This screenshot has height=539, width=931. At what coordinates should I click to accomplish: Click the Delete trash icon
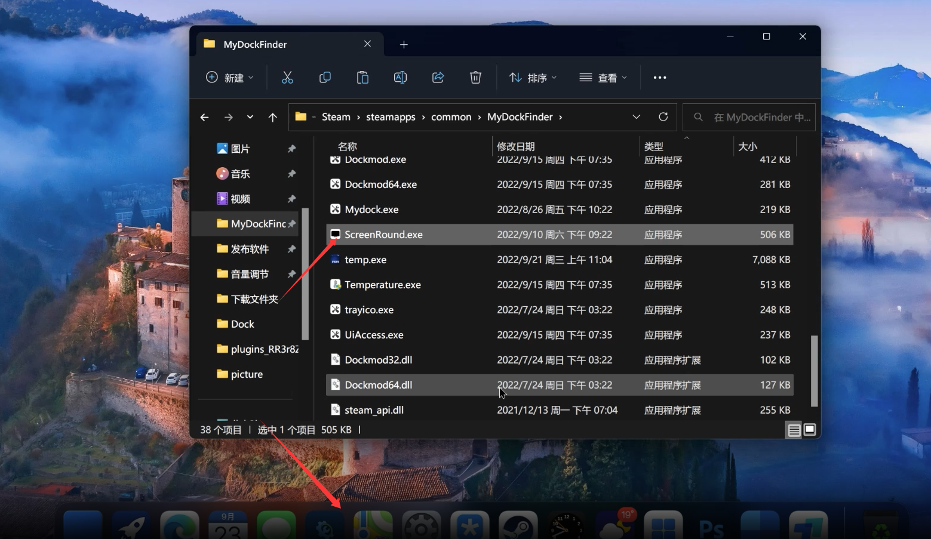(x=475, y=78)
